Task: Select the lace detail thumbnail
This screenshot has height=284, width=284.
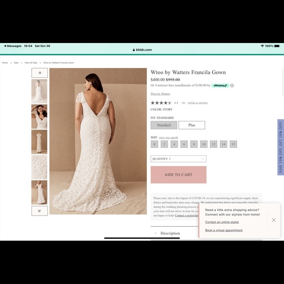Action: pyautogui.click(x=39, y=167)
